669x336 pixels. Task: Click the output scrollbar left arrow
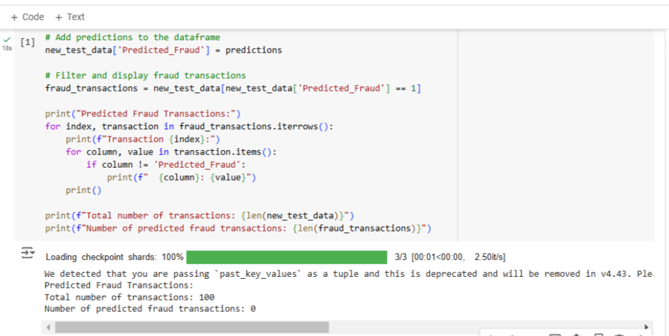[x=48, y=328]
